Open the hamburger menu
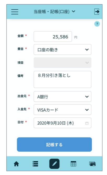 coord(15,12)
